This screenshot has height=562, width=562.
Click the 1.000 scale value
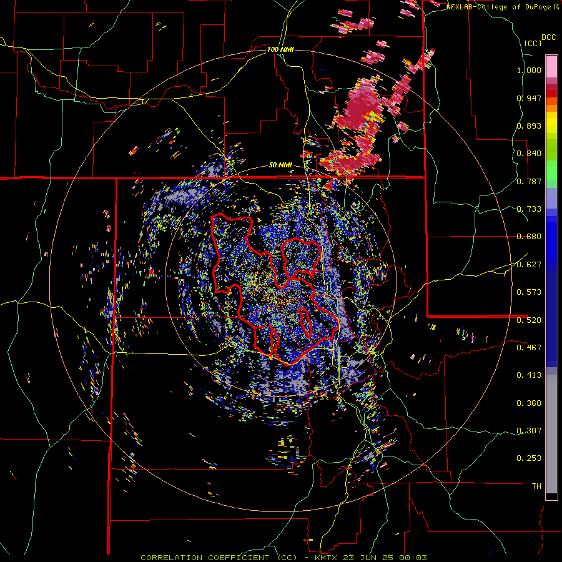click(x=529, y=70)
